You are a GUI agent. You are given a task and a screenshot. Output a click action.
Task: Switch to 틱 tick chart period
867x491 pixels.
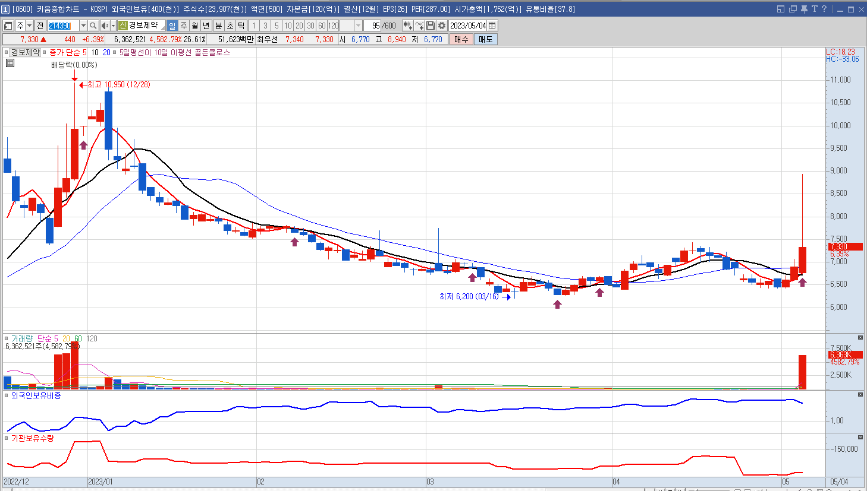pos(241,26)
